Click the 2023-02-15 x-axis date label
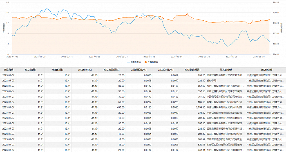Screen dimensions: 286x152 (x=67, y=57)
